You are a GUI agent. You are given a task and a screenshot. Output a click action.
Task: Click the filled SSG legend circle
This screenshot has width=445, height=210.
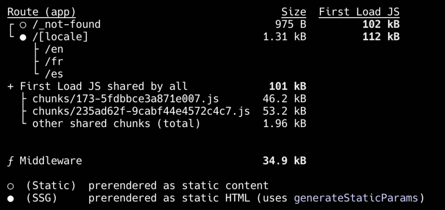click(11, 199)
